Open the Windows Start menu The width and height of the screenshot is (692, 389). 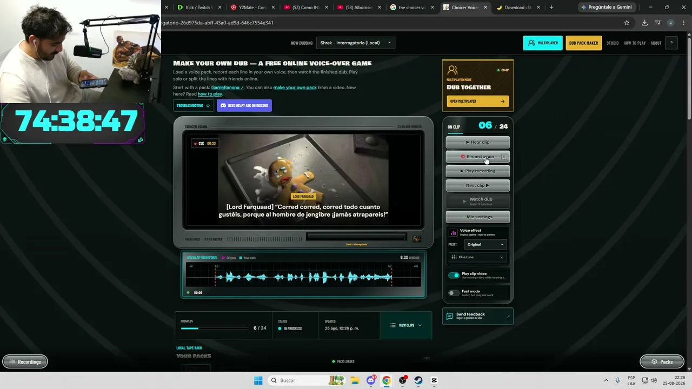coord(258,380)
